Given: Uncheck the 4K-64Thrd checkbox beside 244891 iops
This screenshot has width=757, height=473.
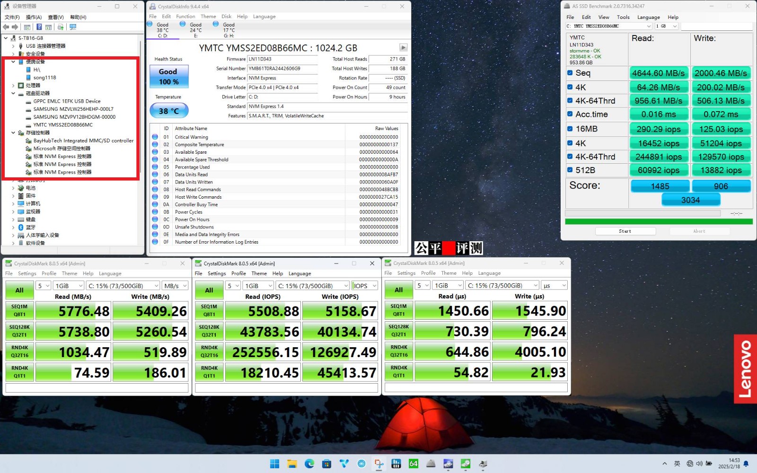Looking at the screenshot, I should (570, 156).
